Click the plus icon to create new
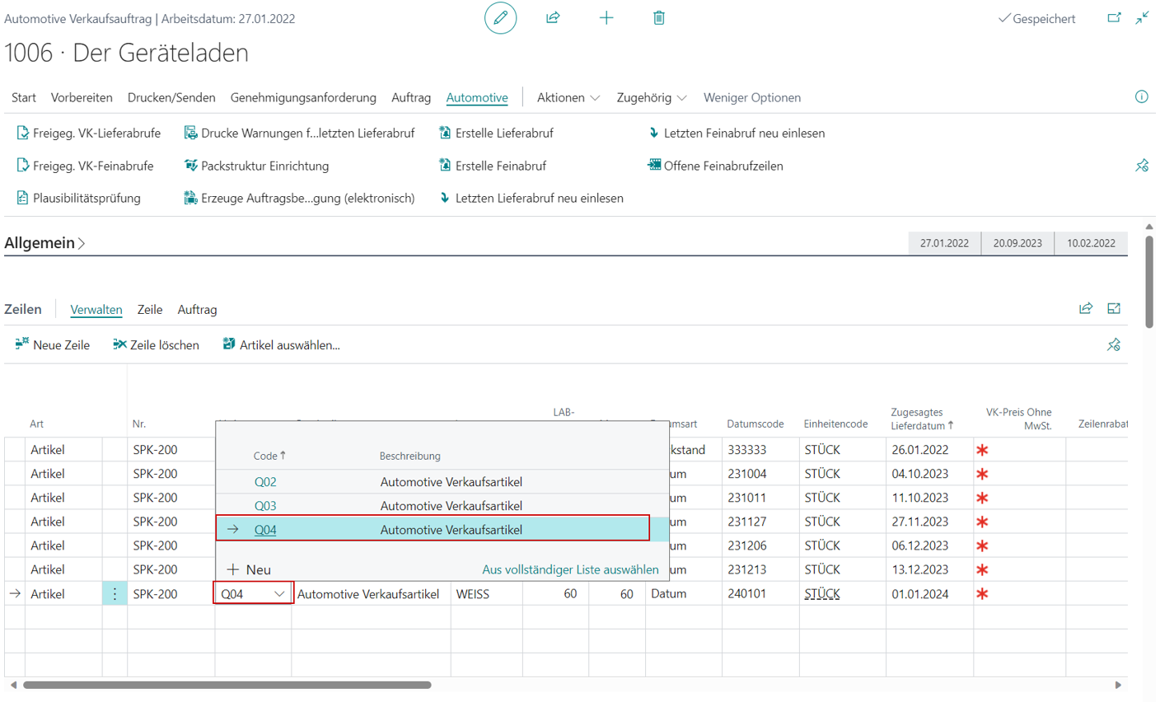 point(606,18)
